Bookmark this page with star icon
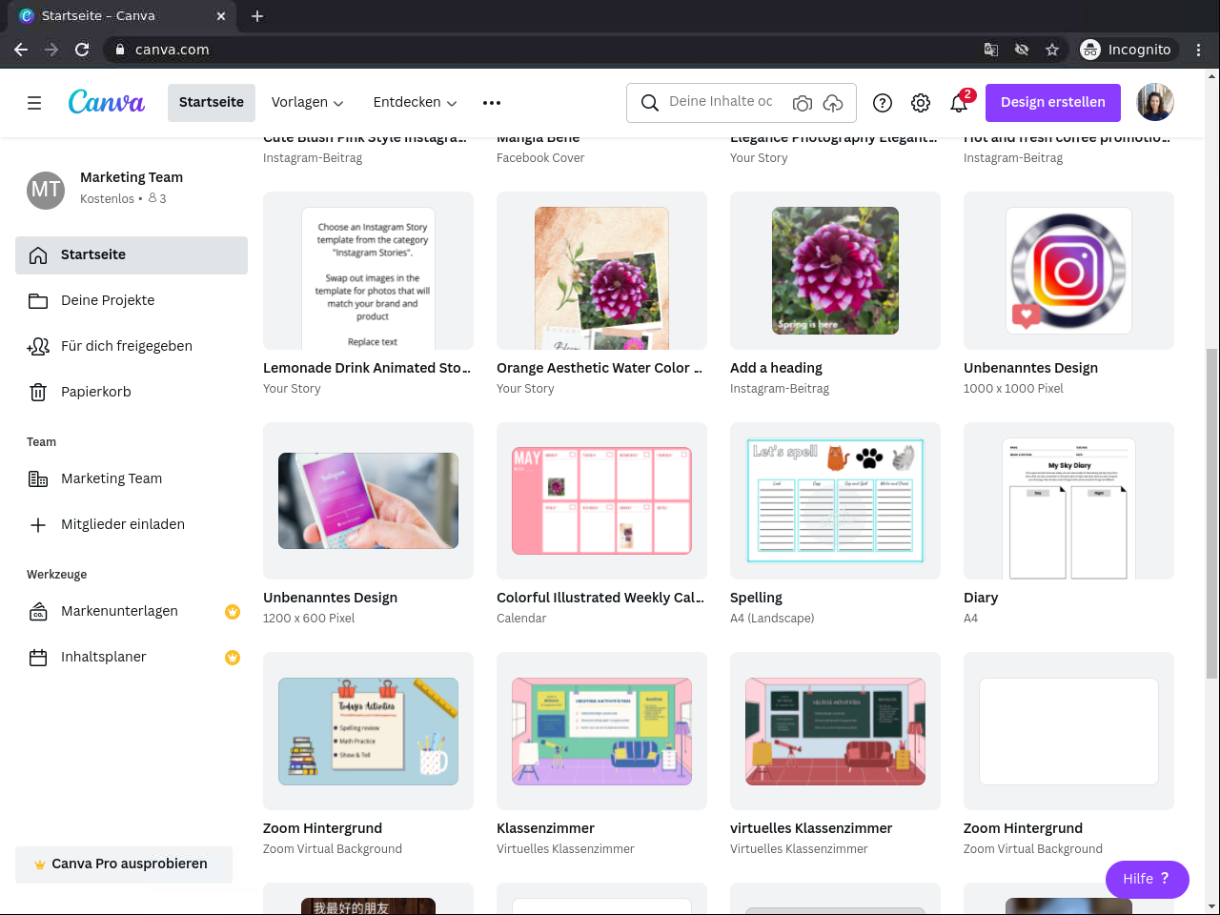The image size is (1220, 915). (x=1052, y=50)
